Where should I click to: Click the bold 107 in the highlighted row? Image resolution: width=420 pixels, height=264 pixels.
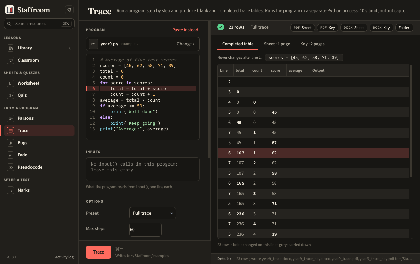[240, 153]
